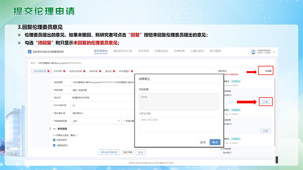Click the 伦理委员 tag on 19:06:01 comment

[236, 139]
